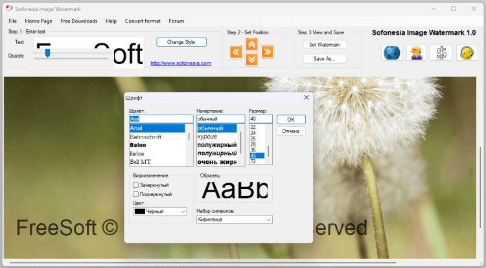Select Baloo in the font list

pos(157,145)
